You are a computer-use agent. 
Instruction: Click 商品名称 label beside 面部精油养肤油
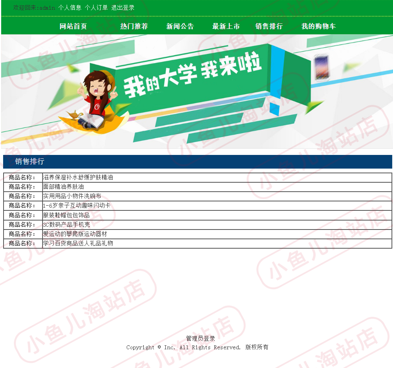point(22,187)
